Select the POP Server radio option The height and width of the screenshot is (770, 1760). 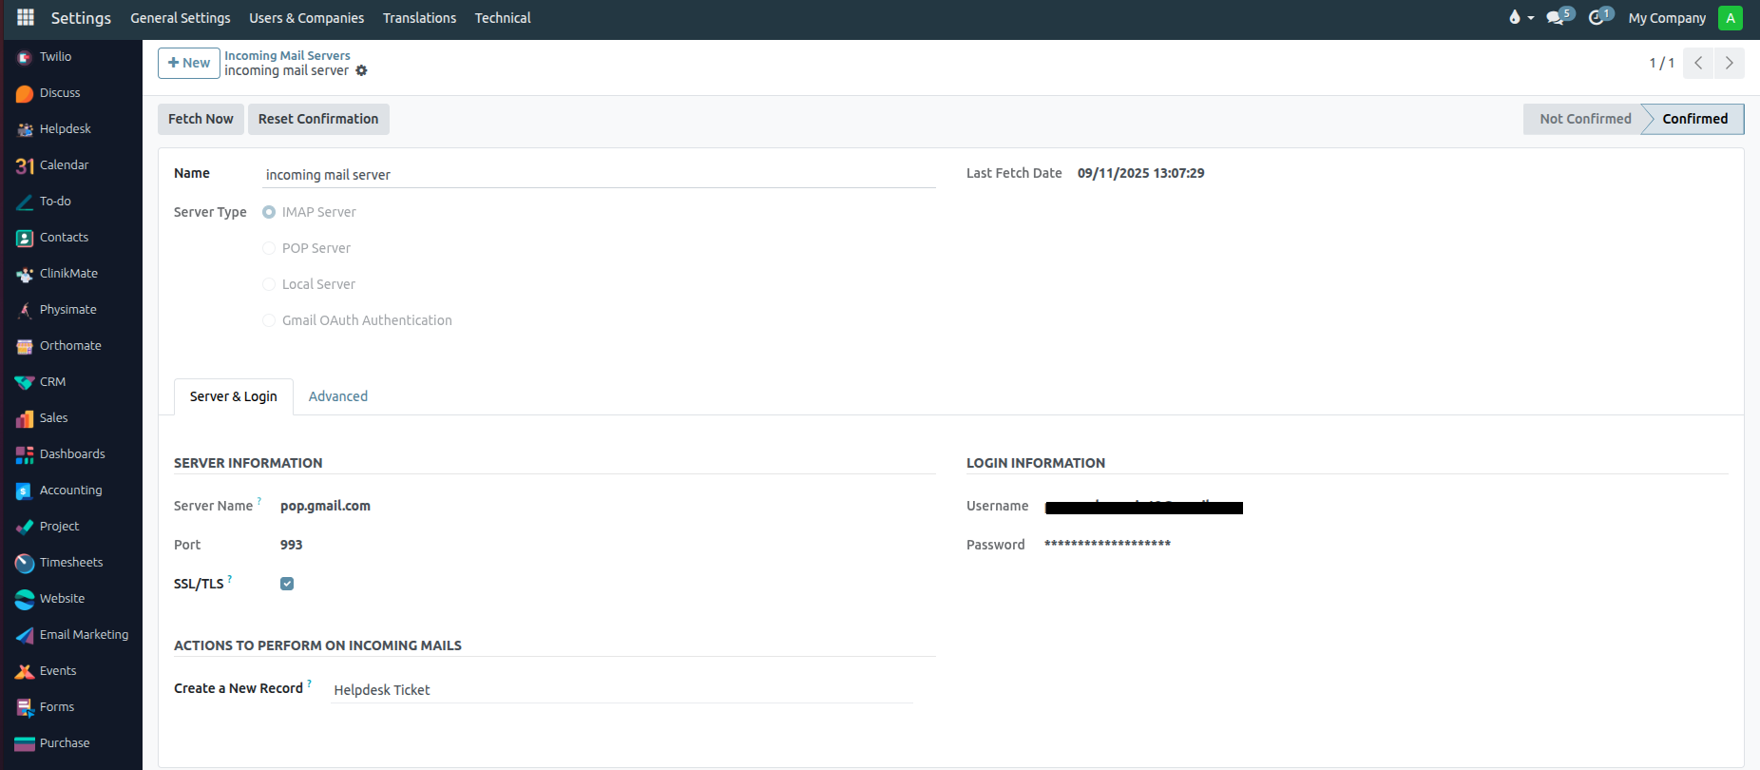pyautogui.click(x=269, y=248)
